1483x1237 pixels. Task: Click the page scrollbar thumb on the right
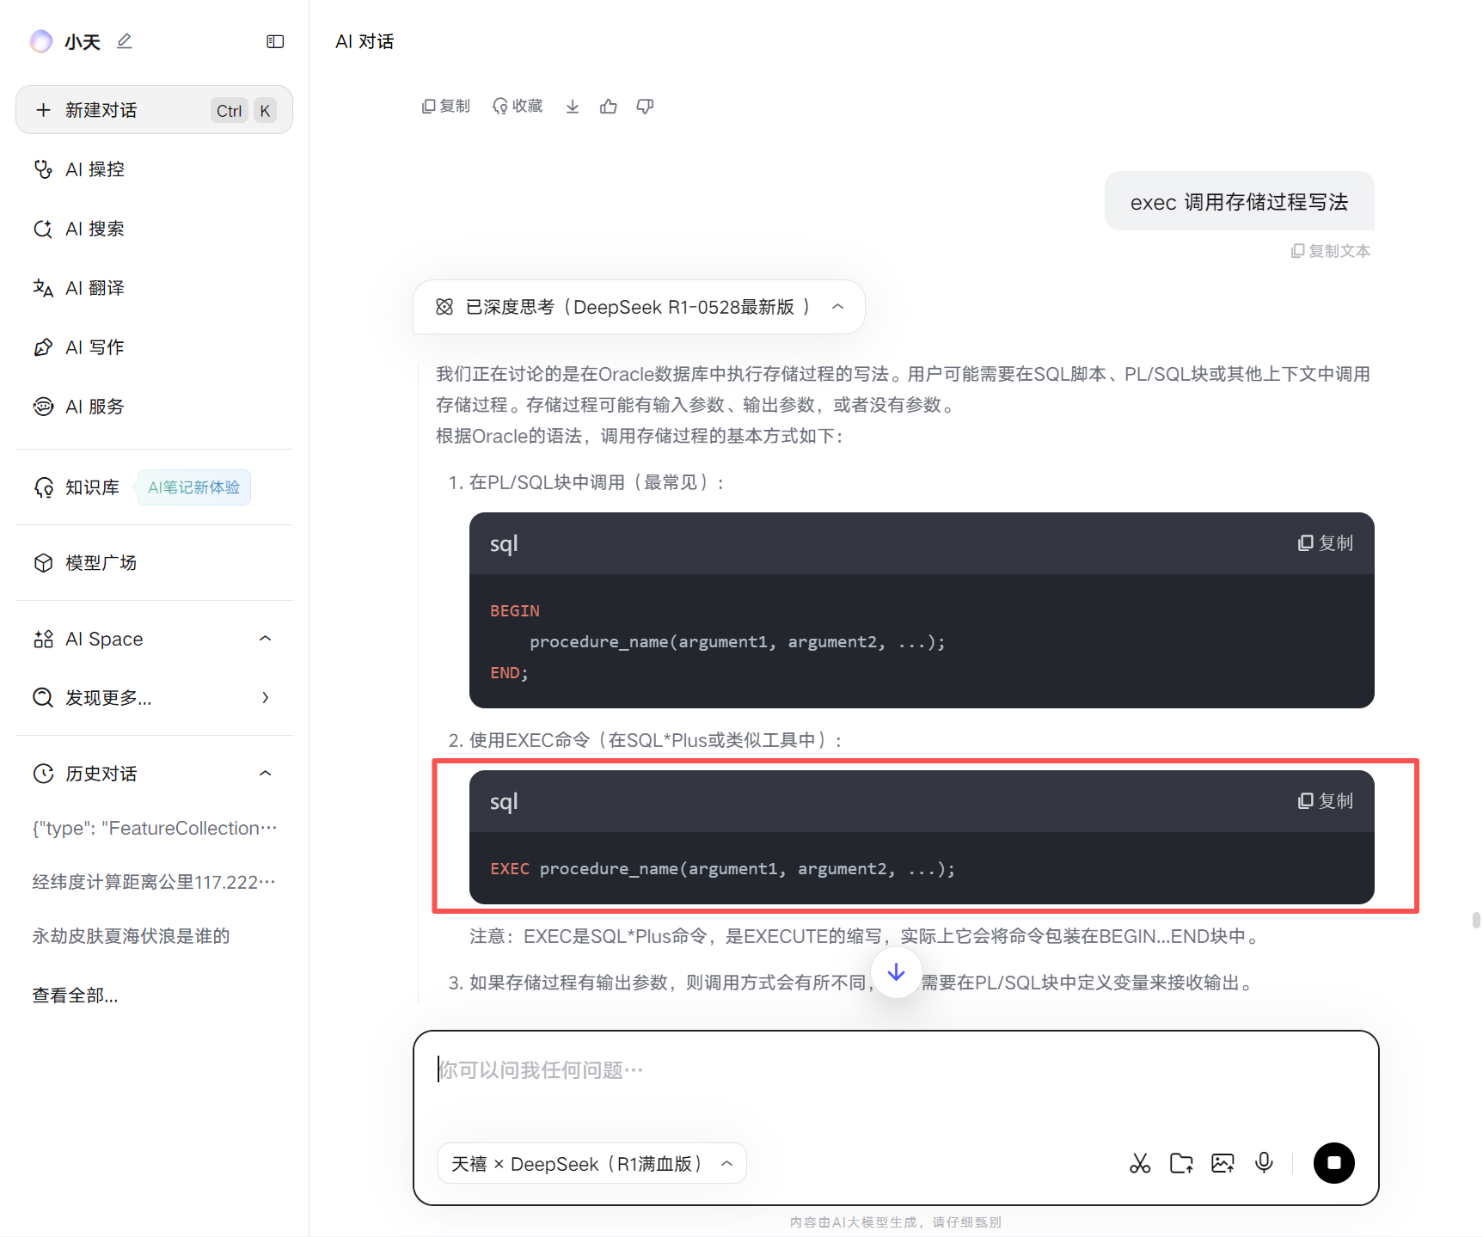coord(1476,920)
